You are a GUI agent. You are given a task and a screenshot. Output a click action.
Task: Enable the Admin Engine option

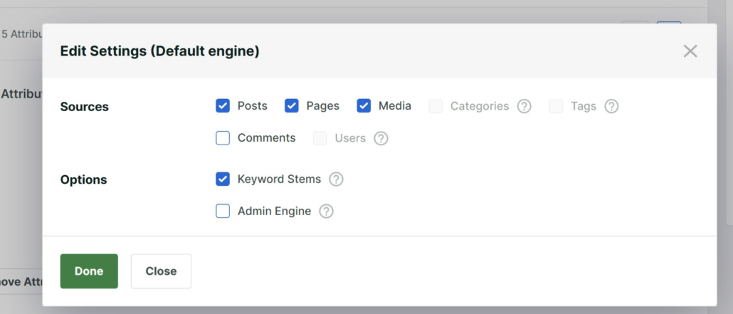[x=223, y=211]
